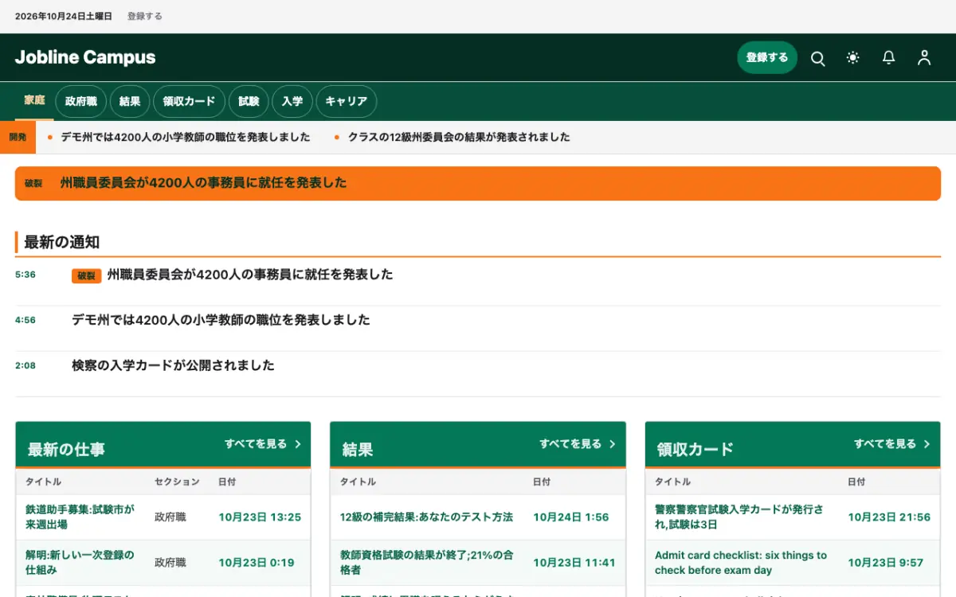Click the 領収カード card title
The height and width of the screenshot is (597, 956).
click(695, 450)
